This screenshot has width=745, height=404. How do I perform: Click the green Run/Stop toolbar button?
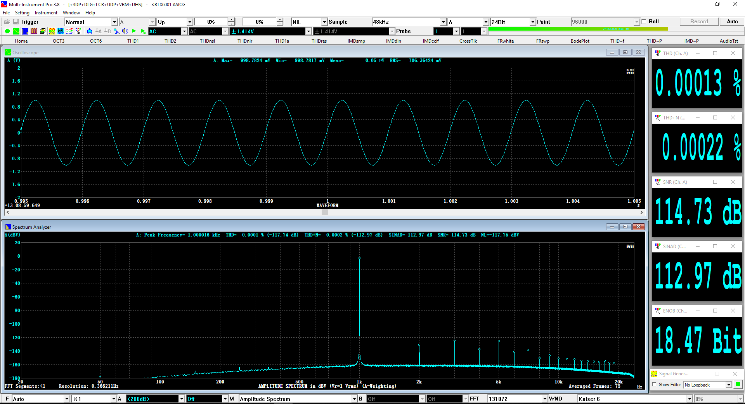pos(7,31)
